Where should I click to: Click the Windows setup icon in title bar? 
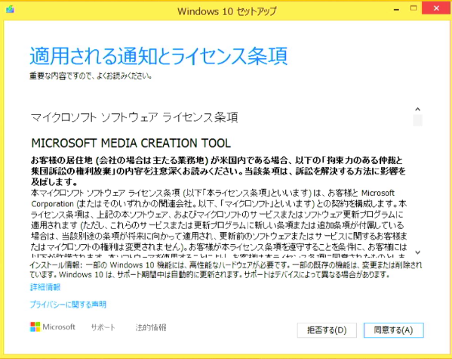point(10,9)
